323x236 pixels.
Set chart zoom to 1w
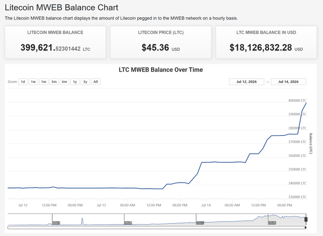(x=33, y=82)
